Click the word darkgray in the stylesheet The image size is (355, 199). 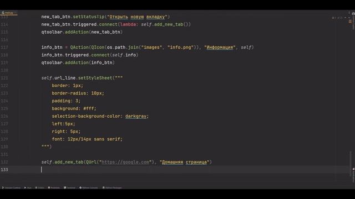tap(136, 116)
